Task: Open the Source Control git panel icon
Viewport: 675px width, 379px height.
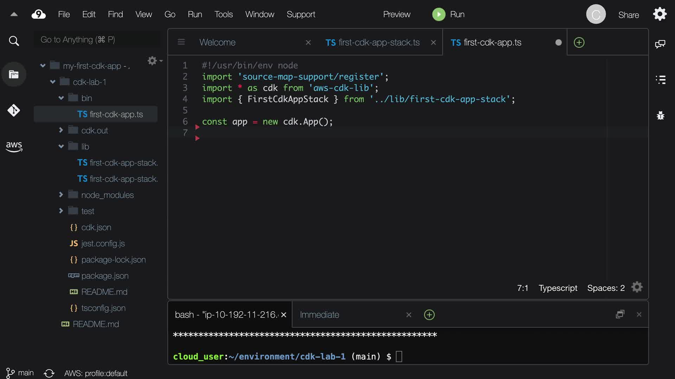Action: pyautogui.click(x=14, y=111)
